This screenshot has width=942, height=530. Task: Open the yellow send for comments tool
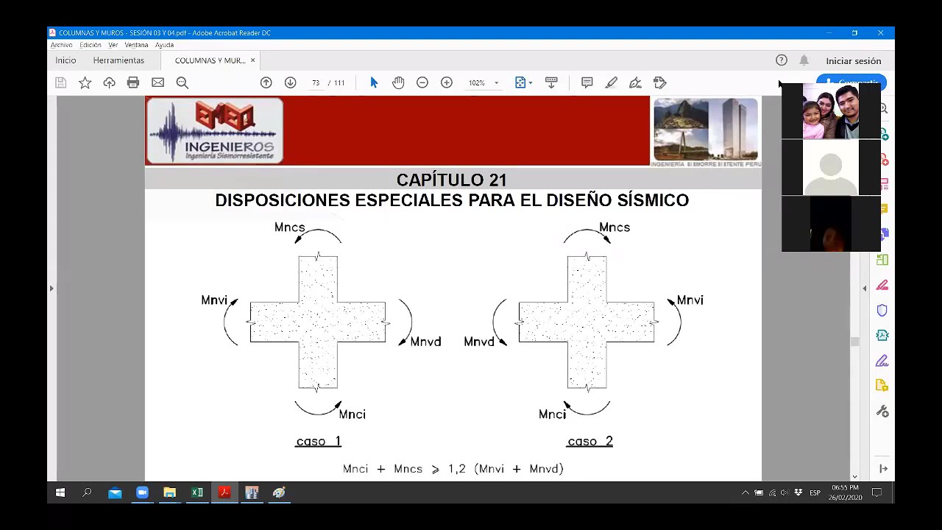[882, 386]
